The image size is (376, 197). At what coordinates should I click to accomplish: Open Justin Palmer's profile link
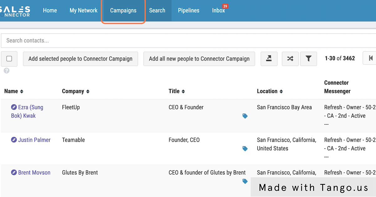coord(34,140)
